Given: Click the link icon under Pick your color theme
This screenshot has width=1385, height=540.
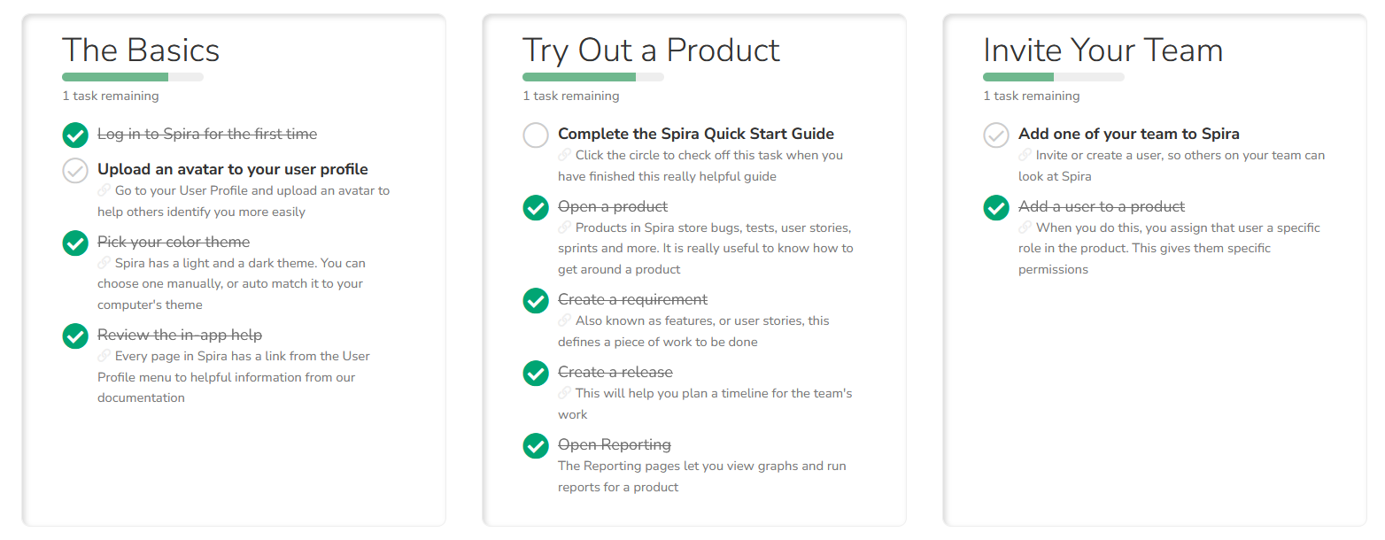Looking at the screenshot, I should tap(105, 263).
